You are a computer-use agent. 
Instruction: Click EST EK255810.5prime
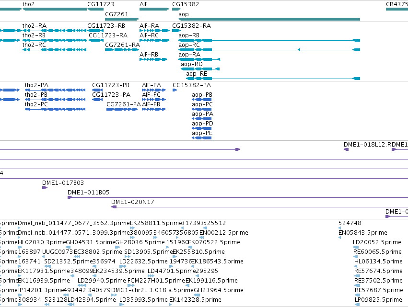(x=199, y=252)
